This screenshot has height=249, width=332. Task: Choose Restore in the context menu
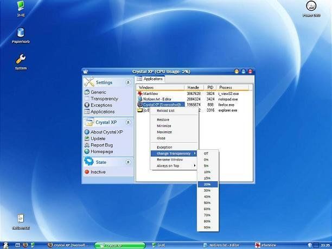pos(174,120)
